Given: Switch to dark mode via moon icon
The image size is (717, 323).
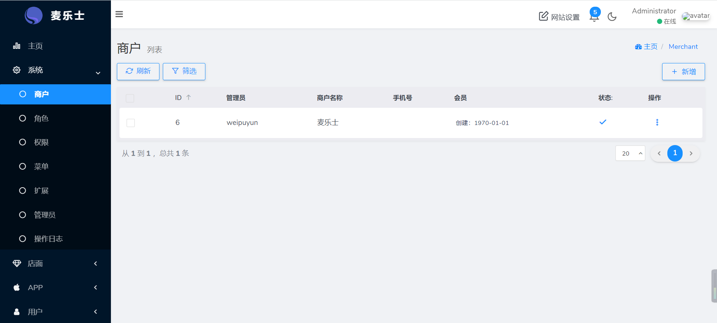Looking at the screenshot, I should tap(612, 16).
